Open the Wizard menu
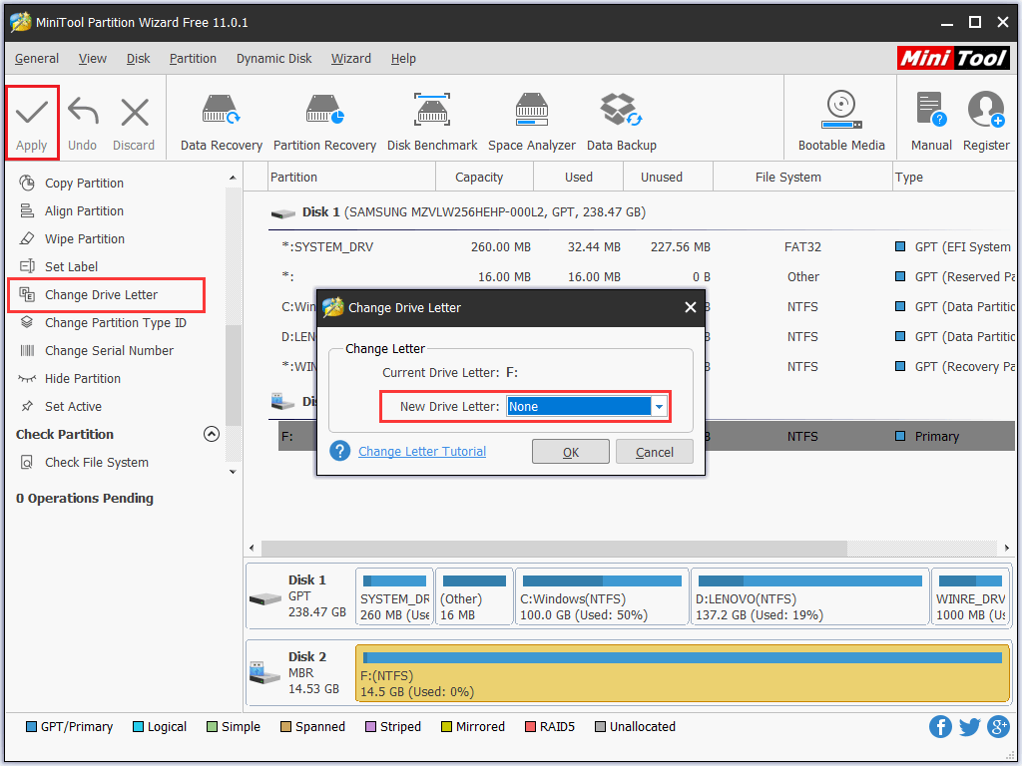Screen dimensions: 1022x766 [x=350, y=59]
